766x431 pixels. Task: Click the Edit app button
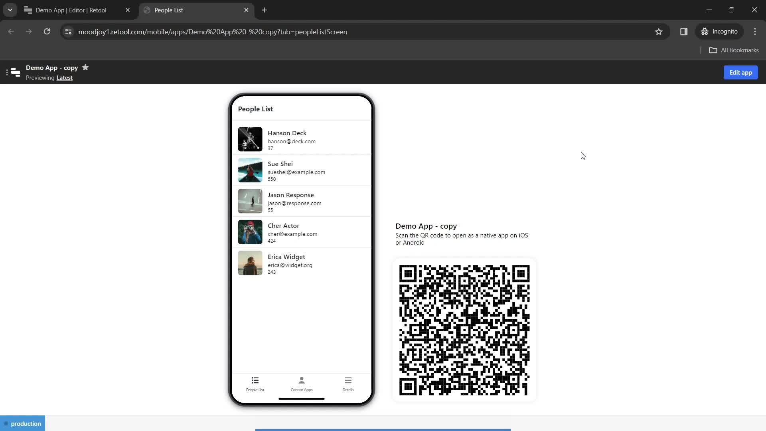click(x=741, y=73)
